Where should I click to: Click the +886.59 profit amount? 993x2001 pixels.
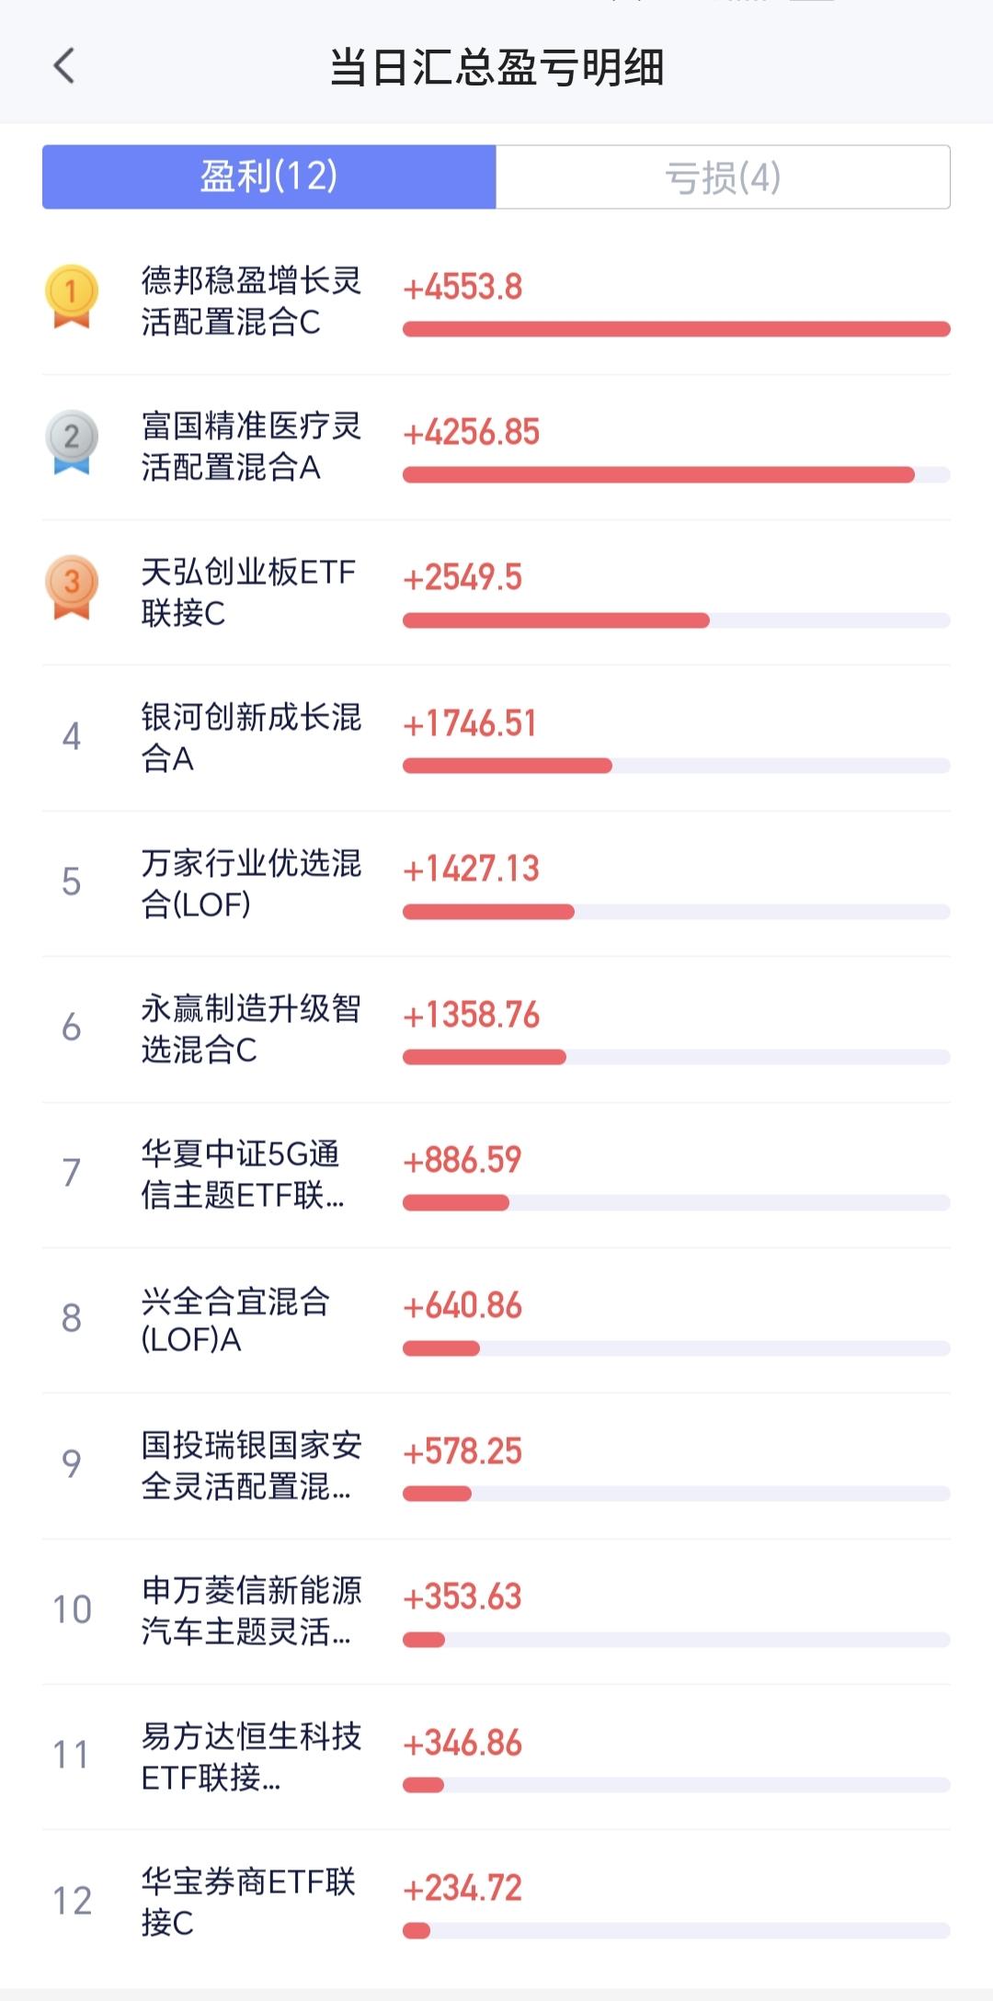(462, 1160)
